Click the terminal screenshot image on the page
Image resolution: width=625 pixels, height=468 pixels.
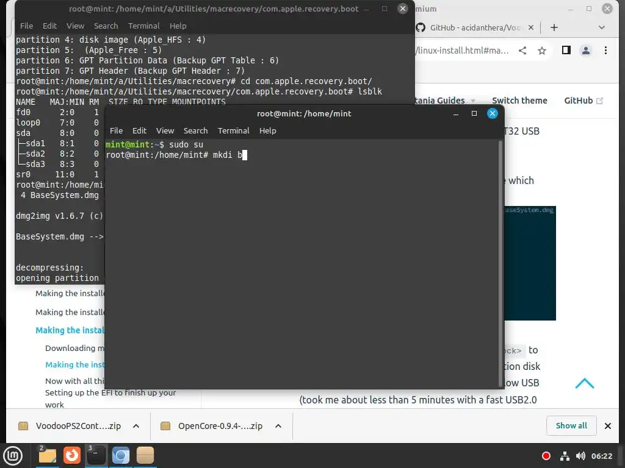pos(530,263)
